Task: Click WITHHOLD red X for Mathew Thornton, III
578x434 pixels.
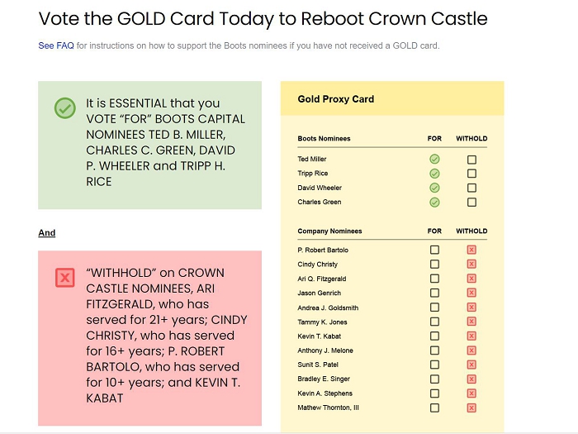Action: [x=471, y=408]
